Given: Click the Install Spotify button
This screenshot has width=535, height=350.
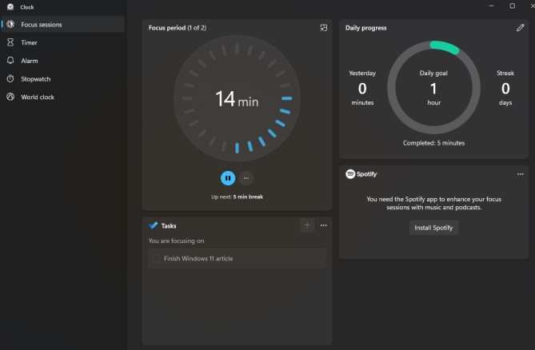Looking at the screenshot, I should 433,228.
